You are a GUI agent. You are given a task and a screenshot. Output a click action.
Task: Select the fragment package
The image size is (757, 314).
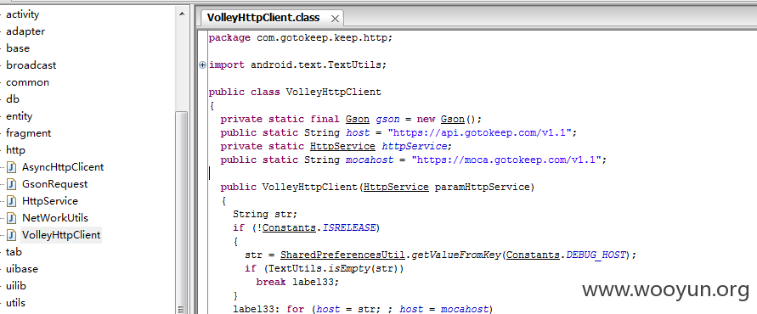pos(29,133)
